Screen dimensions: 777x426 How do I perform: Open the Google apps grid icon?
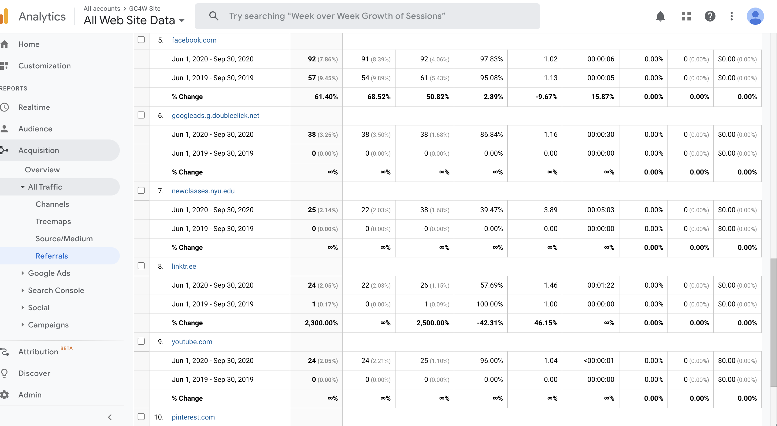(x=686, y=16)
